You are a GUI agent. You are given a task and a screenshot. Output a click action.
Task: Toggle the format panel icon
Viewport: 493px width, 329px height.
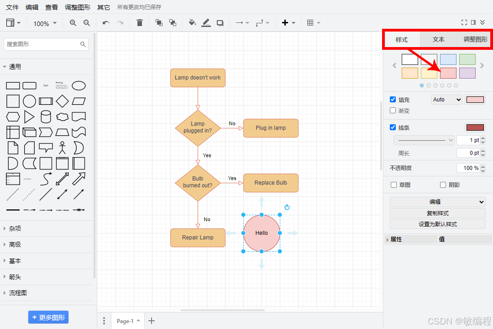(473, 22)
